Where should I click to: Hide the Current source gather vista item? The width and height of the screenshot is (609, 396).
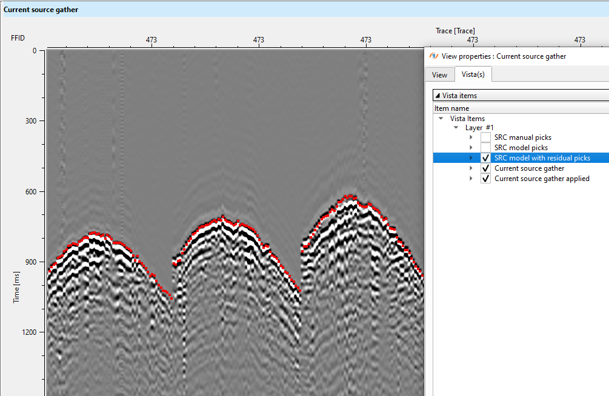coord(485,168)
